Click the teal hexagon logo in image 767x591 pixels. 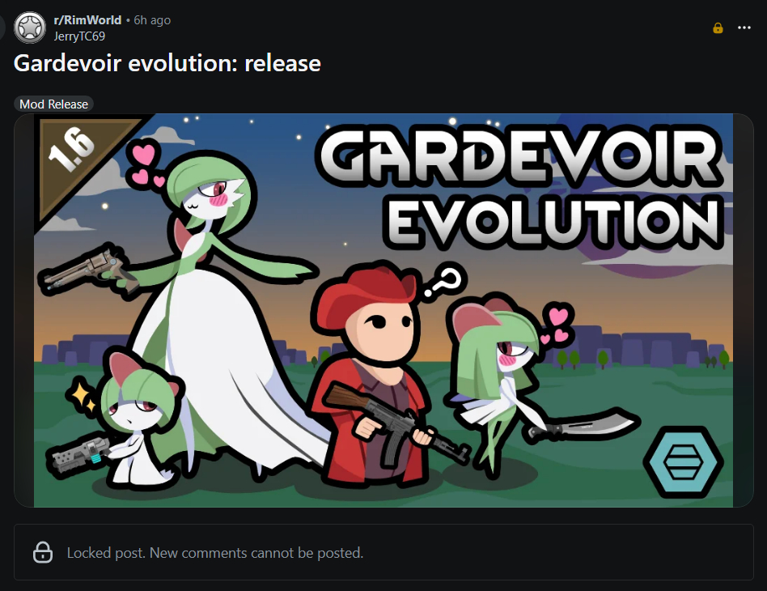pos(684,461)
